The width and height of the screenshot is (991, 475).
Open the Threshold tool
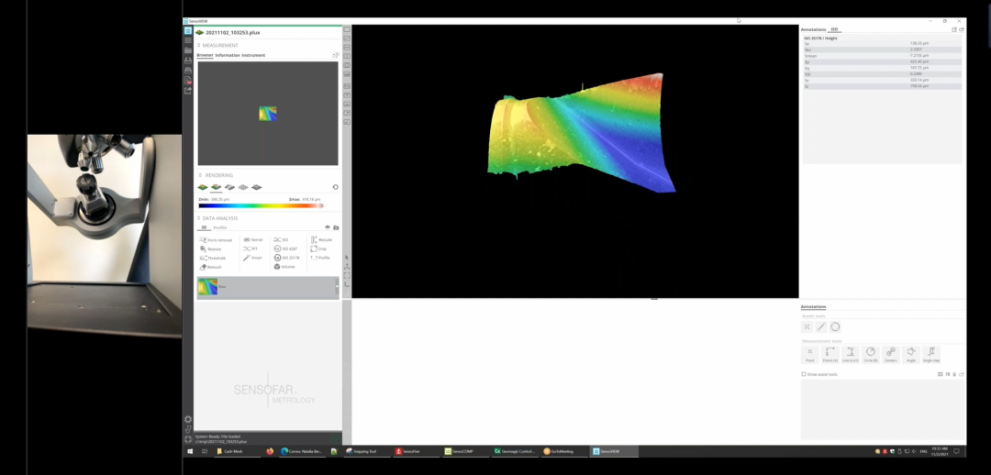[x=212, y=258]
